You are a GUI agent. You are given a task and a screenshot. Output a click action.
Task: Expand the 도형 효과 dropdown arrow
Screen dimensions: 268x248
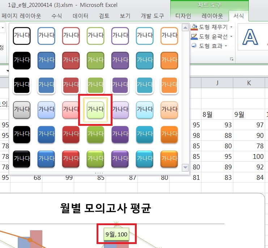click(x=226, y=46)
